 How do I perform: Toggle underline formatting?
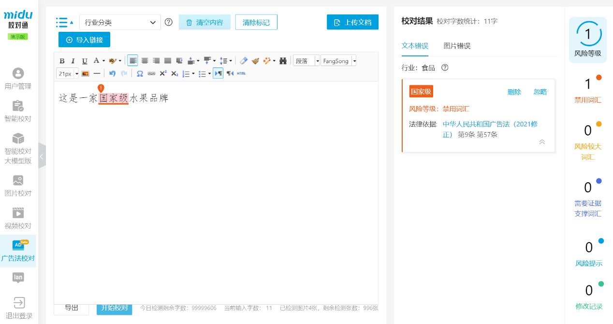[x=85, y=61]
